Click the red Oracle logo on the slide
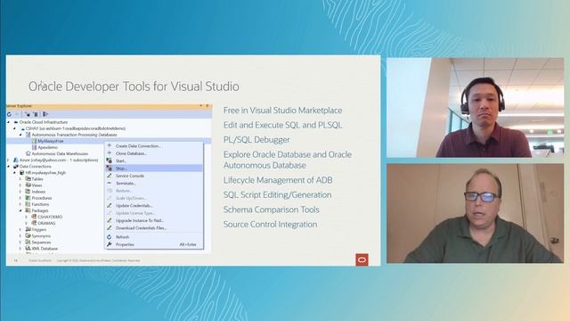Screen dimensions: 570x321 (x=362, y=259)
